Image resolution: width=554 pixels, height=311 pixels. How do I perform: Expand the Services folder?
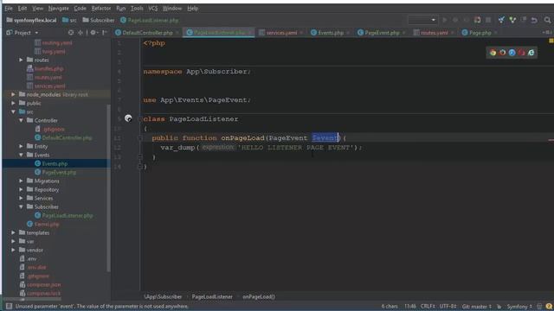(x=21, y=198)
